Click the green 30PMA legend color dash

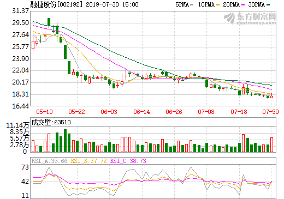(x=268, y=4)
